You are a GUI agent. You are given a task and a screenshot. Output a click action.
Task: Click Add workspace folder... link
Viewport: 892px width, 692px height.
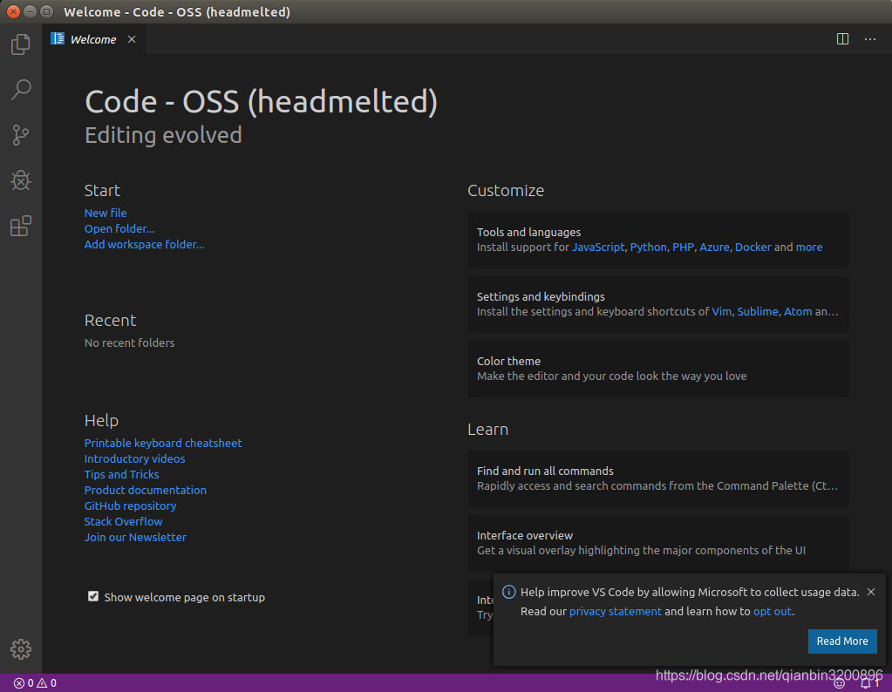144,245
